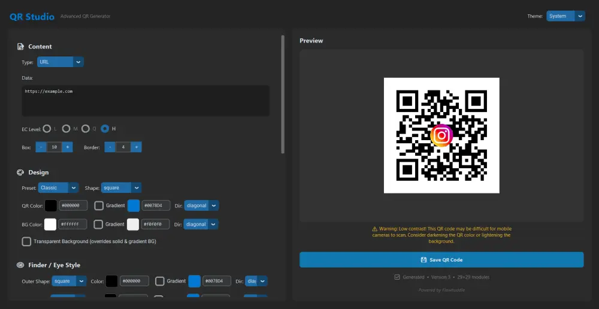
Task: Decrease Border with minus button
Action: click(110, 147)
